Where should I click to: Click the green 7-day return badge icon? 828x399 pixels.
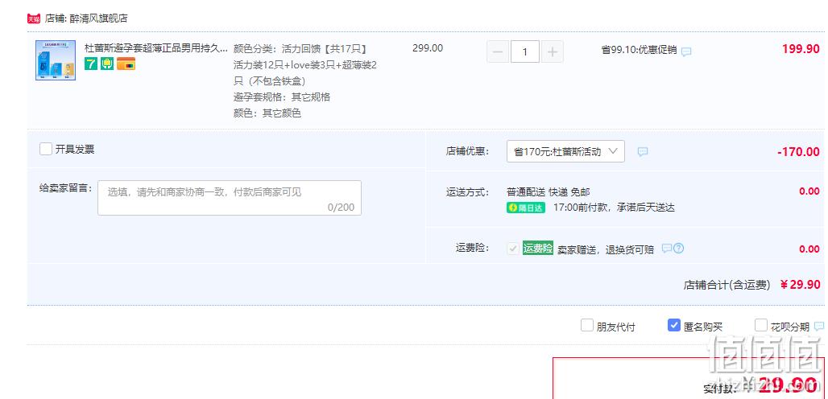coord(91,64)
